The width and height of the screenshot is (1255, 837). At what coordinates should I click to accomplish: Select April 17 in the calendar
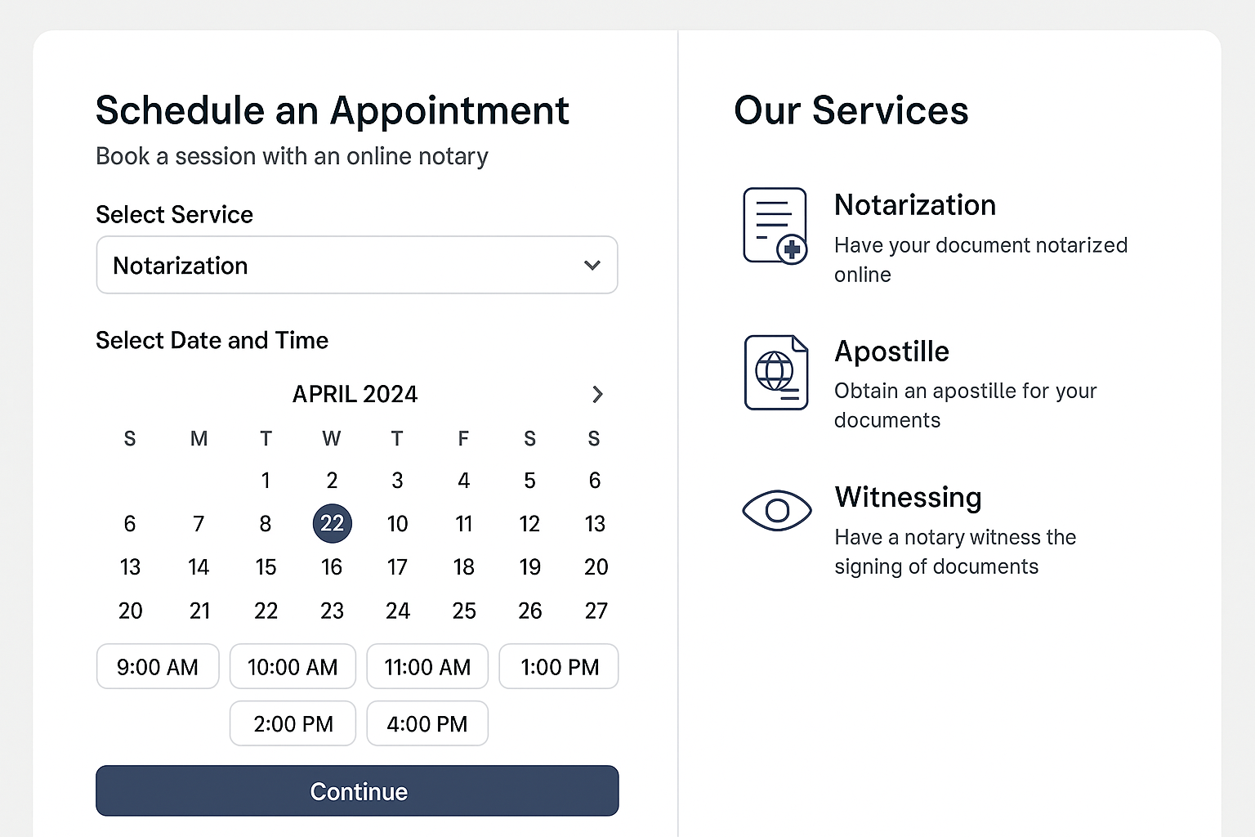(x=397, y=567)
